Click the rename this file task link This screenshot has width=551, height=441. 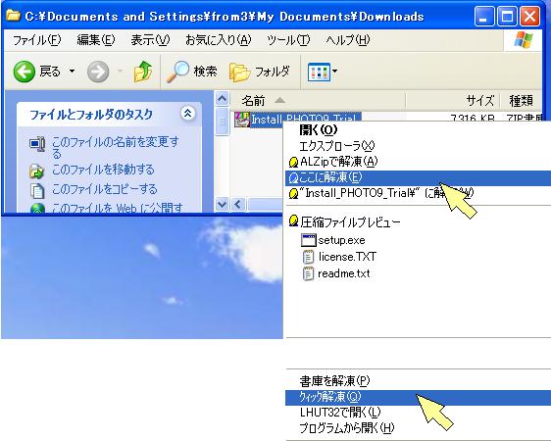pyautogui.click(x=116, y=147)
